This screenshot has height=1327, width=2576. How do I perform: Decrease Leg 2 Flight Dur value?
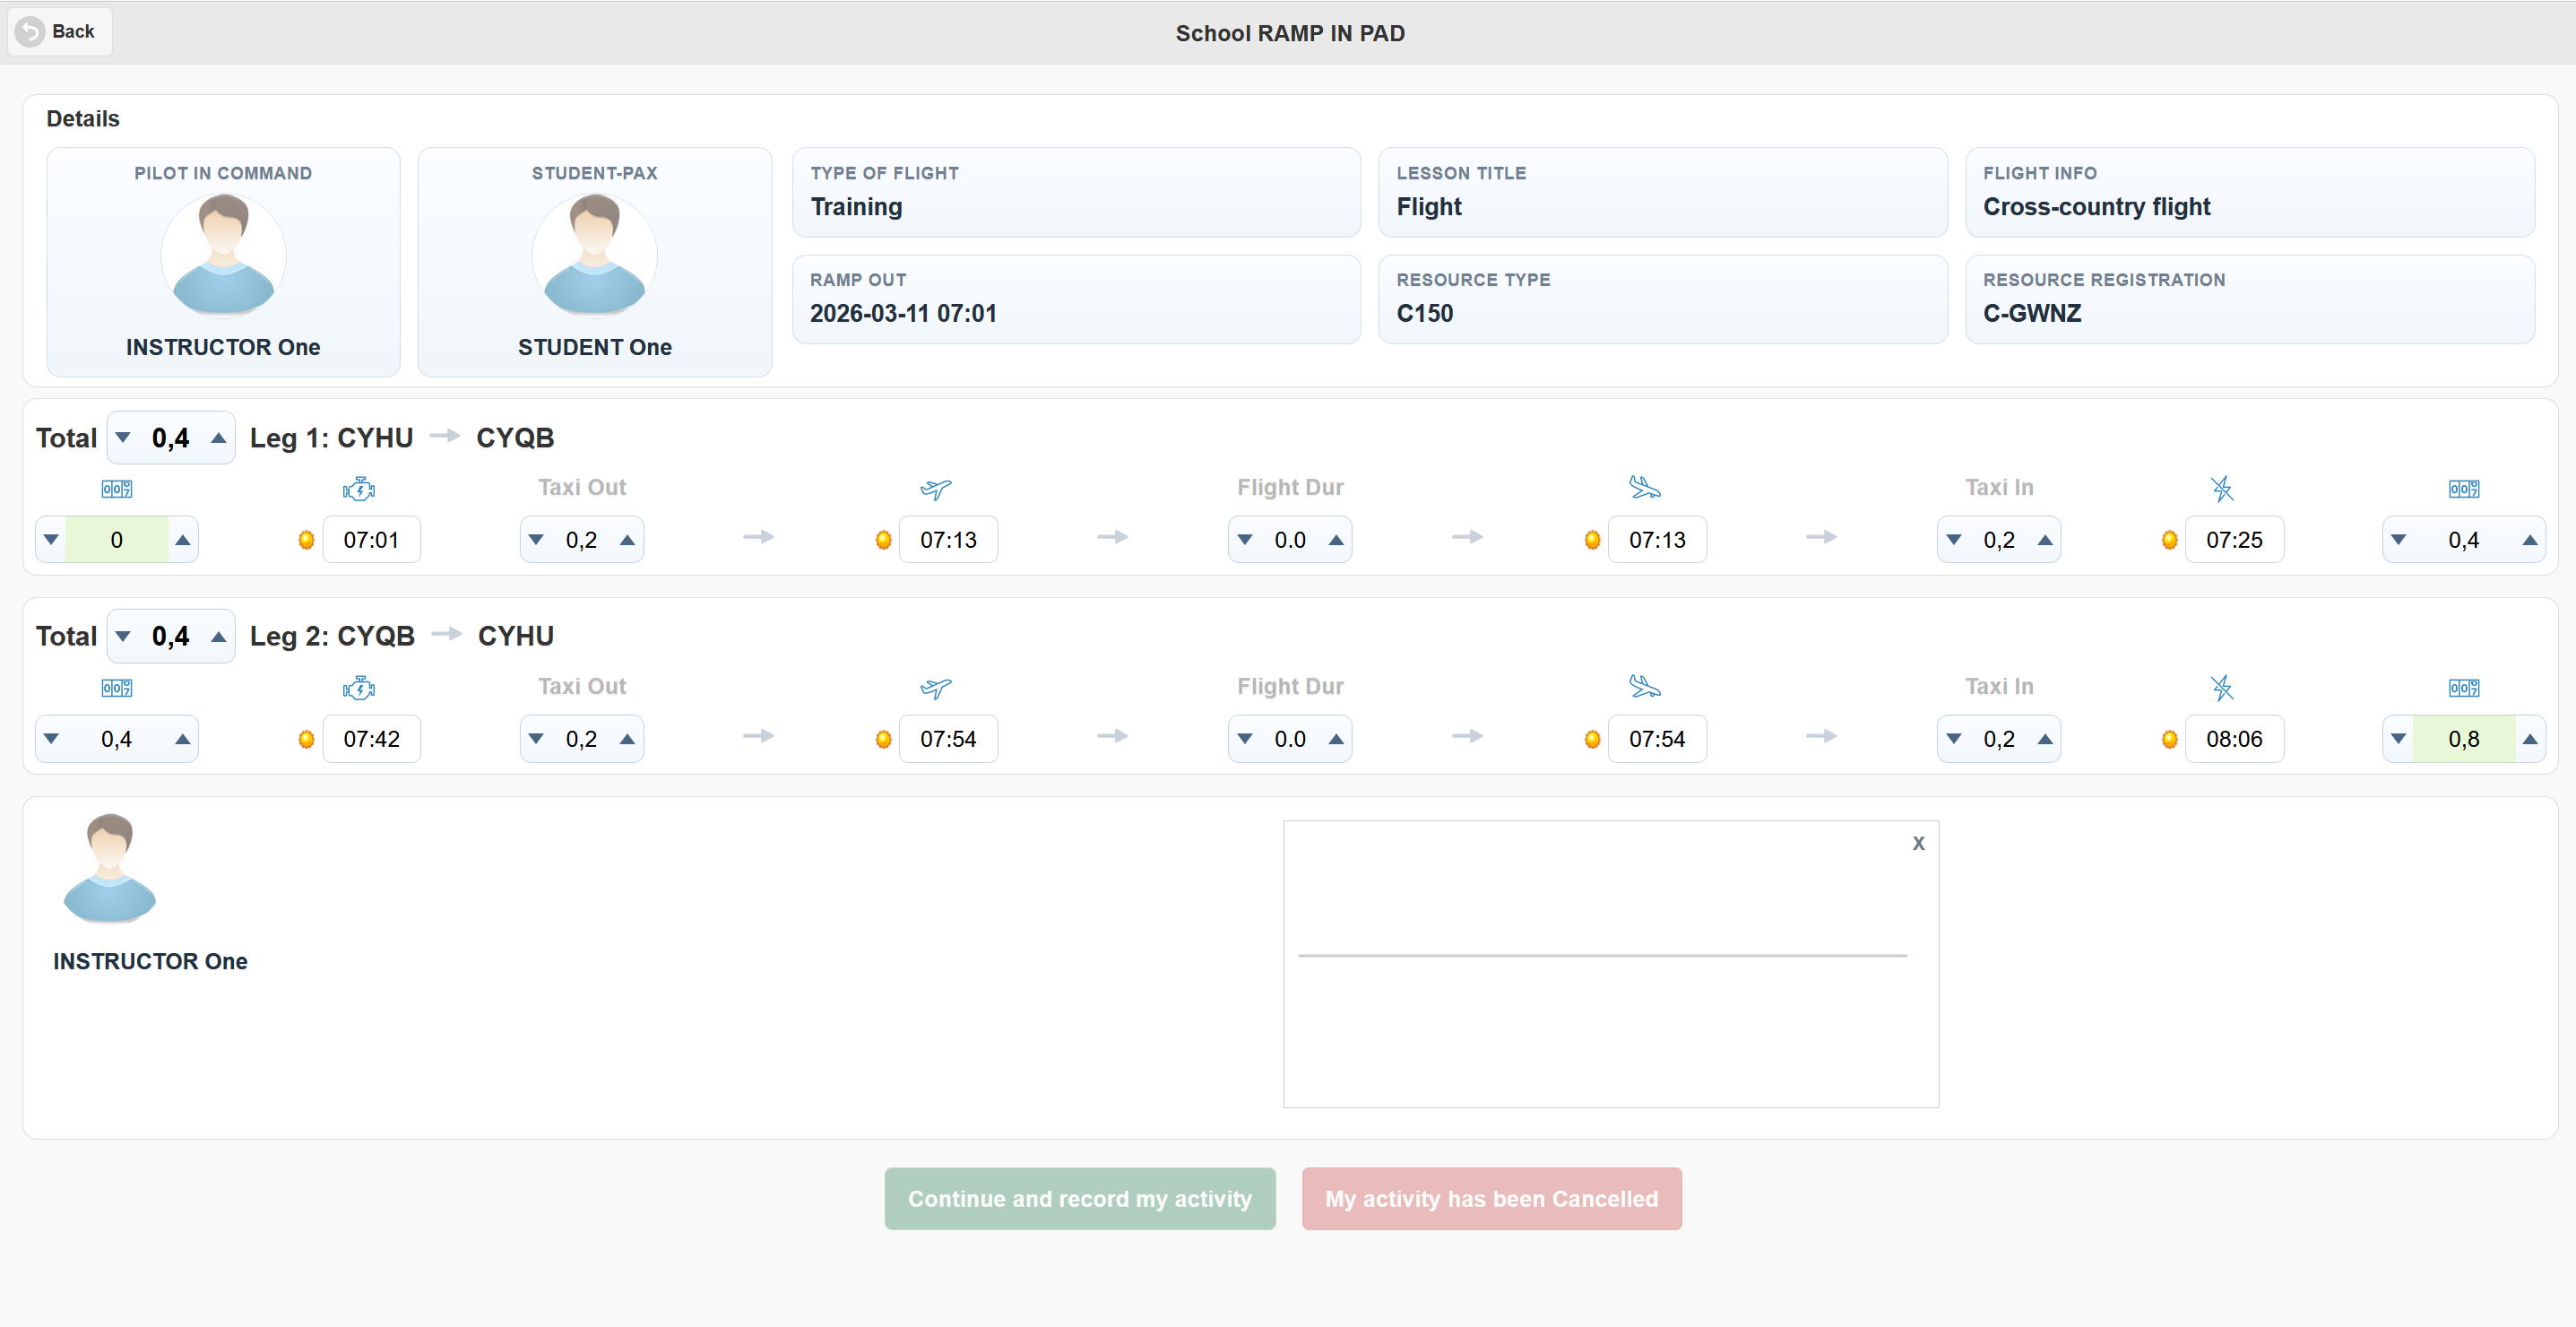tap(1244, 739)
